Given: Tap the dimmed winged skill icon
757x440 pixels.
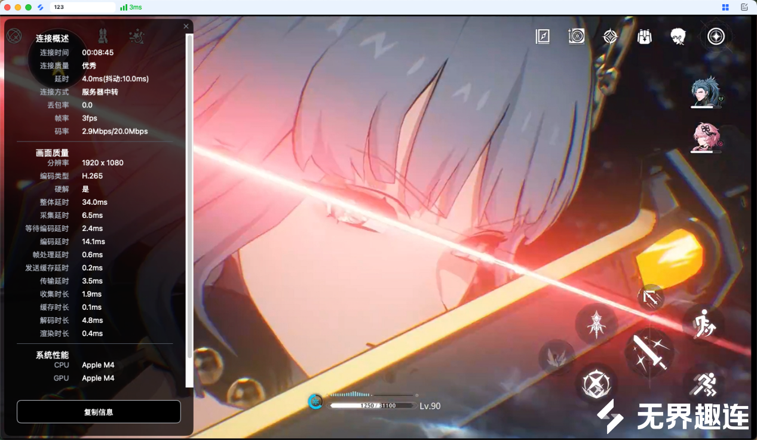Looking at the screenshot, I should [556, 358].
